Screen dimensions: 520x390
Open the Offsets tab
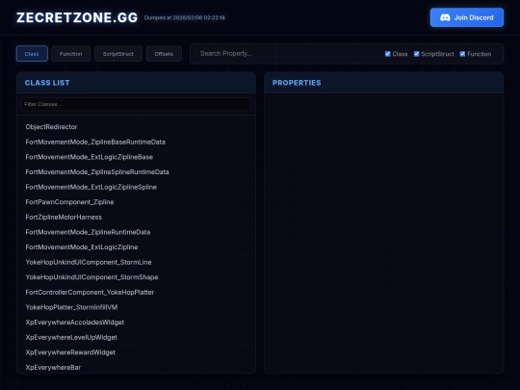pyautogui.click(x=164, y=54)
